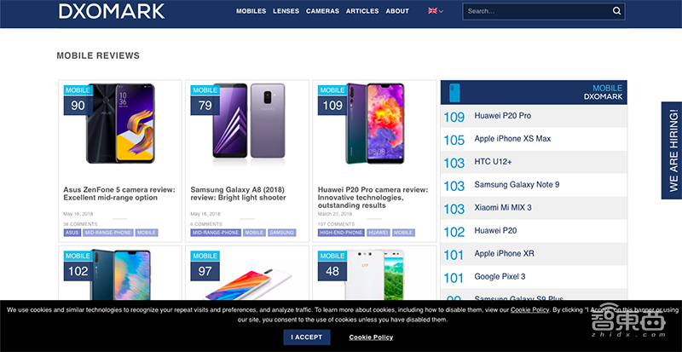
Task: Click the 97 score badge on Xiaomi card
Action: (x=205, y=271)
